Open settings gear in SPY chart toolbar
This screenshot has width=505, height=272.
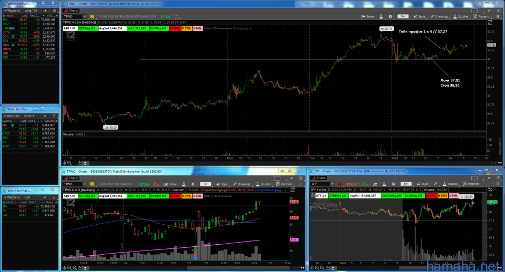coord(393,184)
